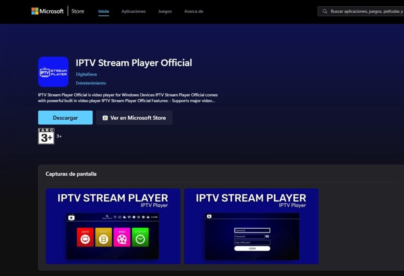Viewport: 404px width, 276px height.
Task: Open the Juegos section
Action: click(x=165, y=11)
